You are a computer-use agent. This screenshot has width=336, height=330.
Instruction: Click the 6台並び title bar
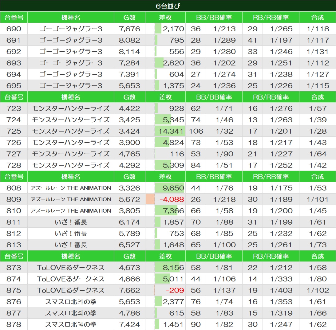click(168, 6)
